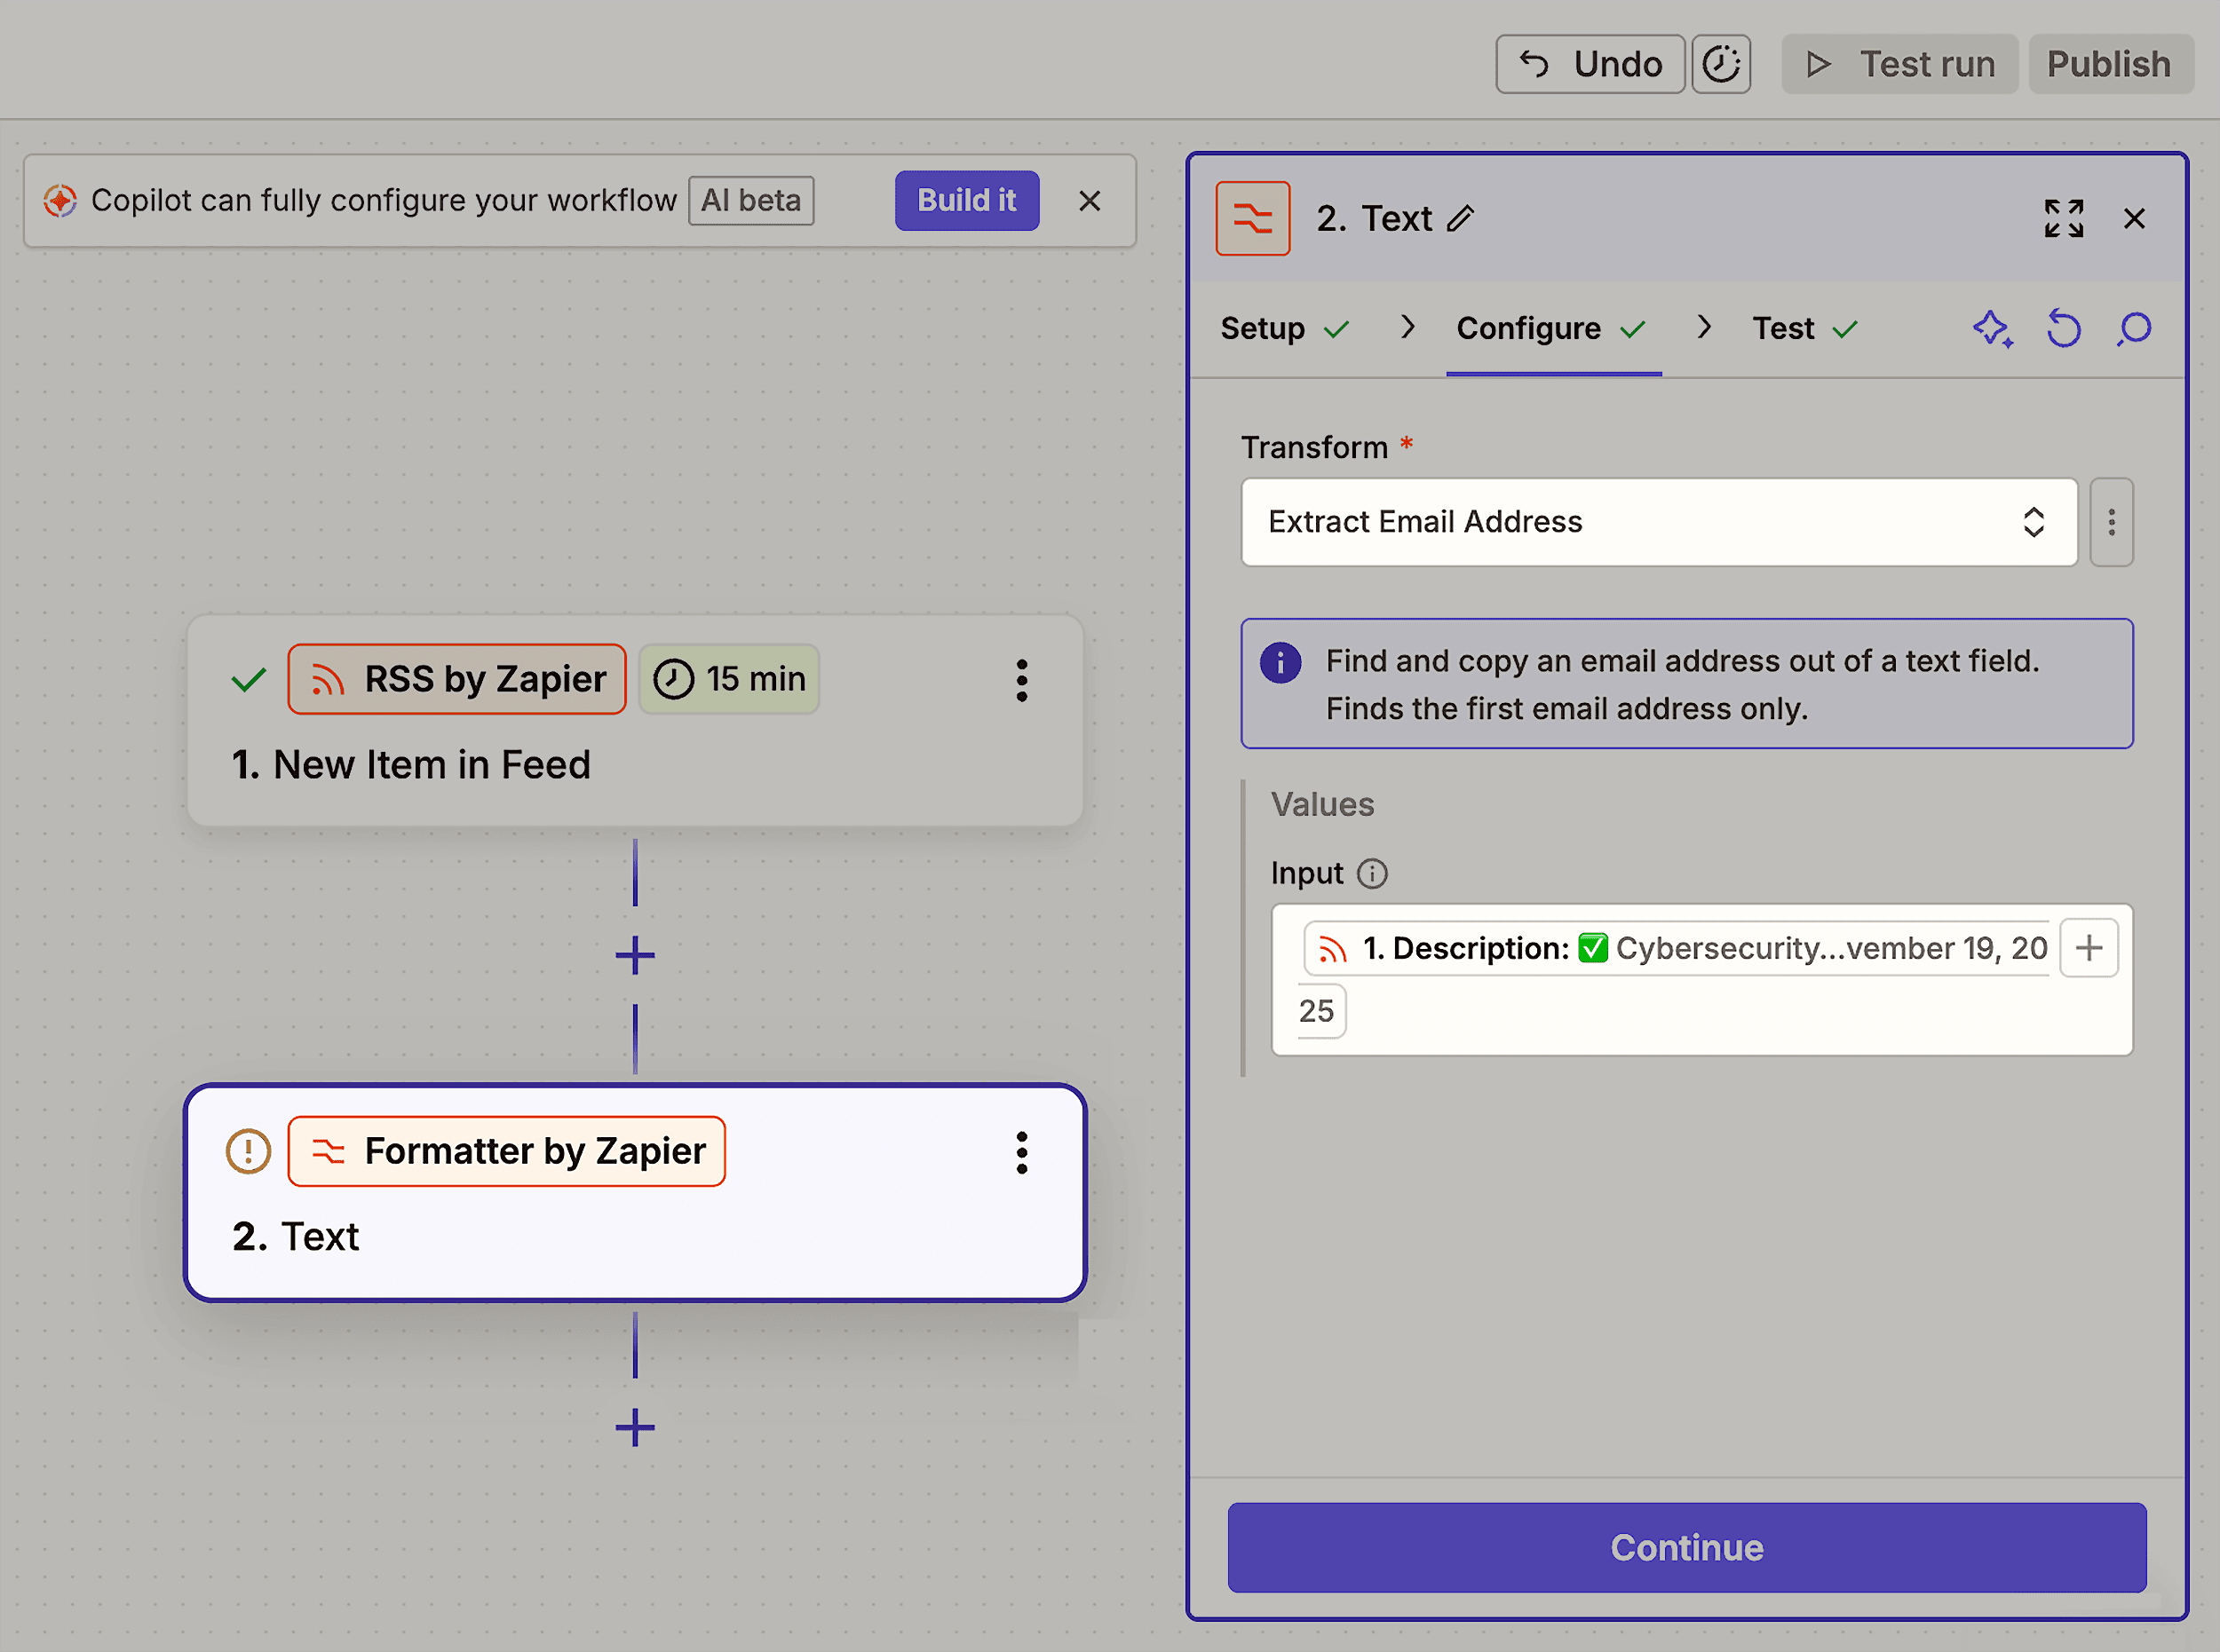Open RSS by Zapier step options menu
2220x1652 pixels.
click(x=1021, y=680)
